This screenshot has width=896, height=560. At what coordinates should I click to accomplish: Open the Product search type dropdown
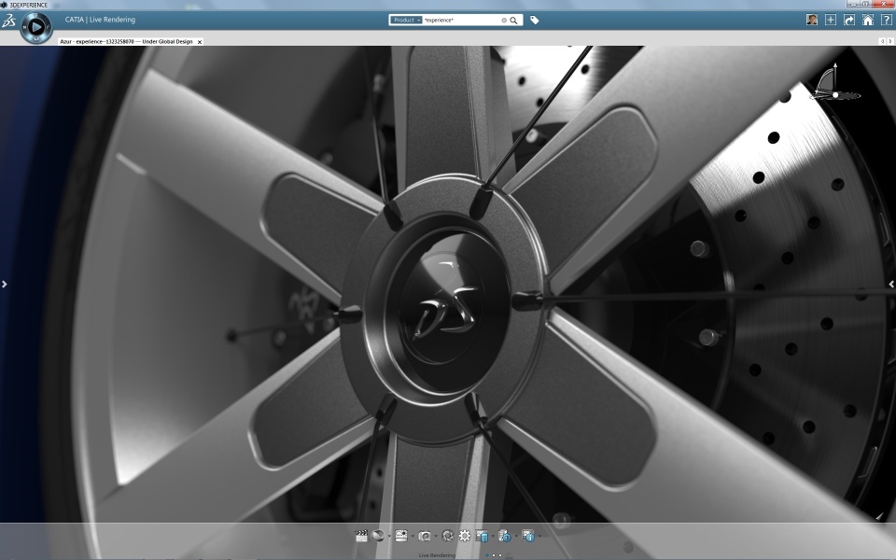point(406,20)
